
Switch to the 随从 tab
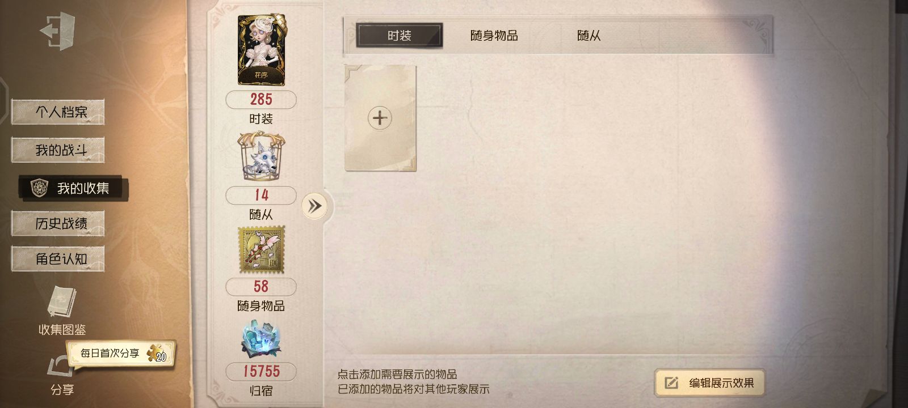(588, 35)
